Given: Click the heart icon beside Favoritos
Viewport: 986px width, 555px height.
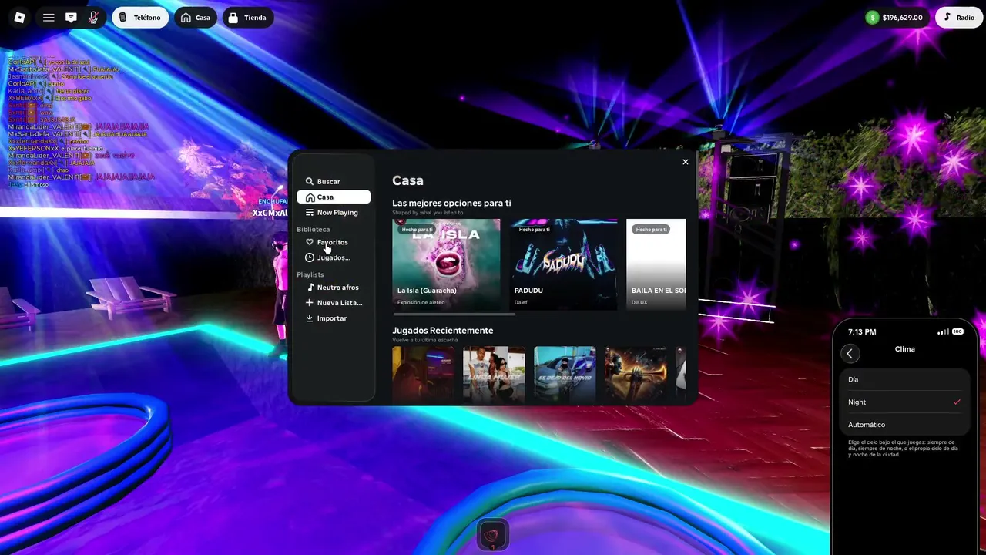Looking at the screenshot, I should click(x=310, y=242).
